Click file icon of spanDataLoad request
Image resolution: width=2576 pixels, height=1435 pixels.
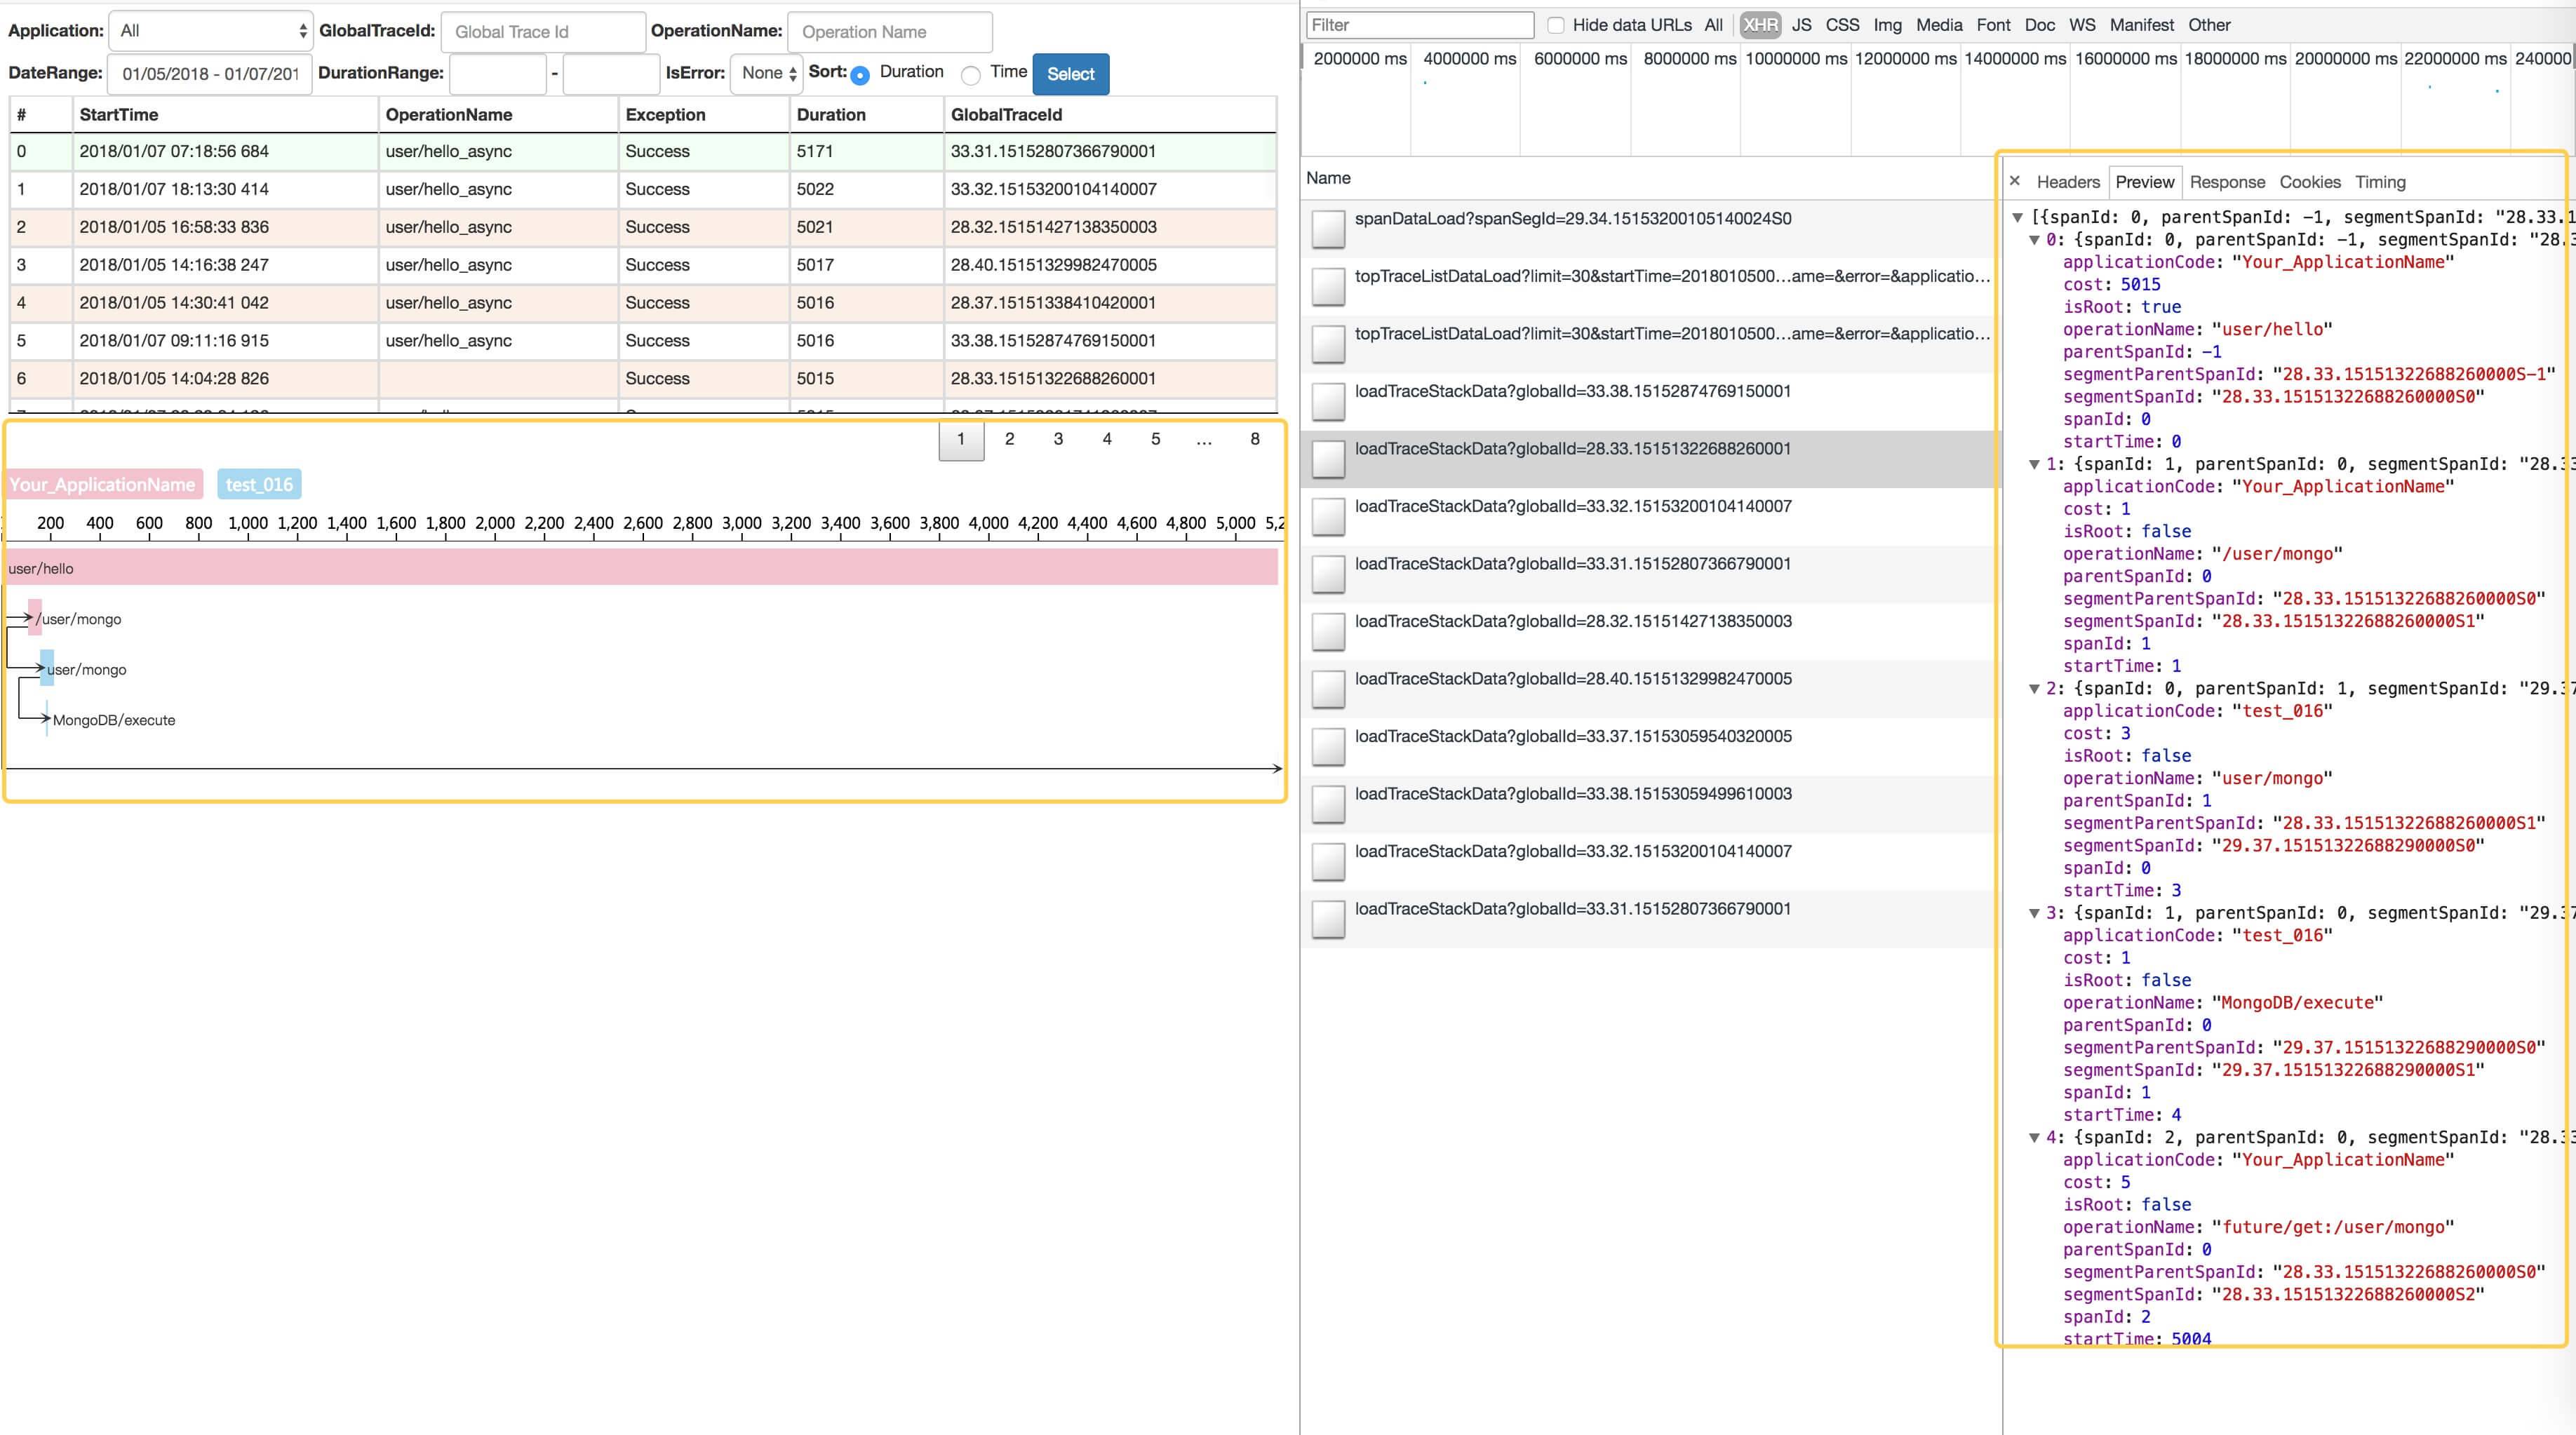click(1328, 229)
